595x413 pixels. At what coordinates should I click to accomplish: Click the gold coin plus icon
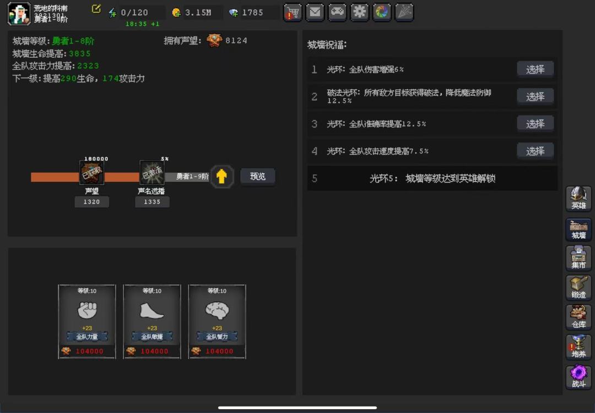(x=176, y=13)
